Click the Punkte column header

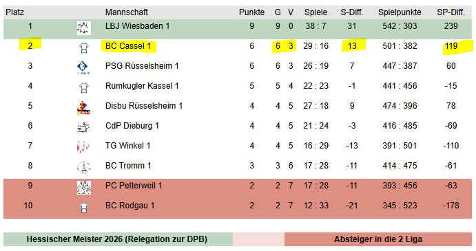[x=251, y=12]
